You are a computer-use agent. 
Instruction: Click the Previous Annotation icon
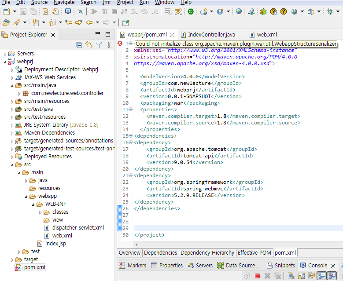tap(52, 22)
